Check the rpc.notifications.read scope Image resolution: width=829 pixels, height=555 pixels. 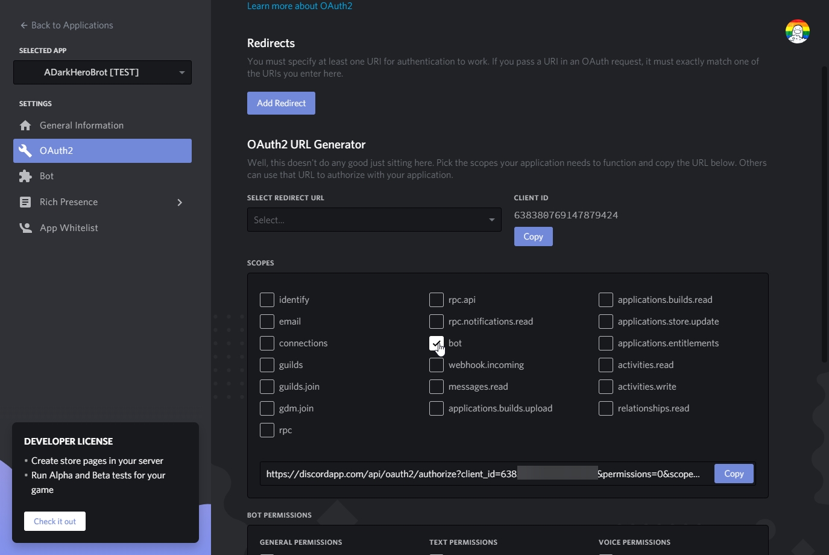pyautogui.click(x=437, y=322)
